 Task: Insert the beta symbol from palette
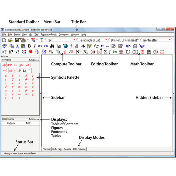(13, 76)
